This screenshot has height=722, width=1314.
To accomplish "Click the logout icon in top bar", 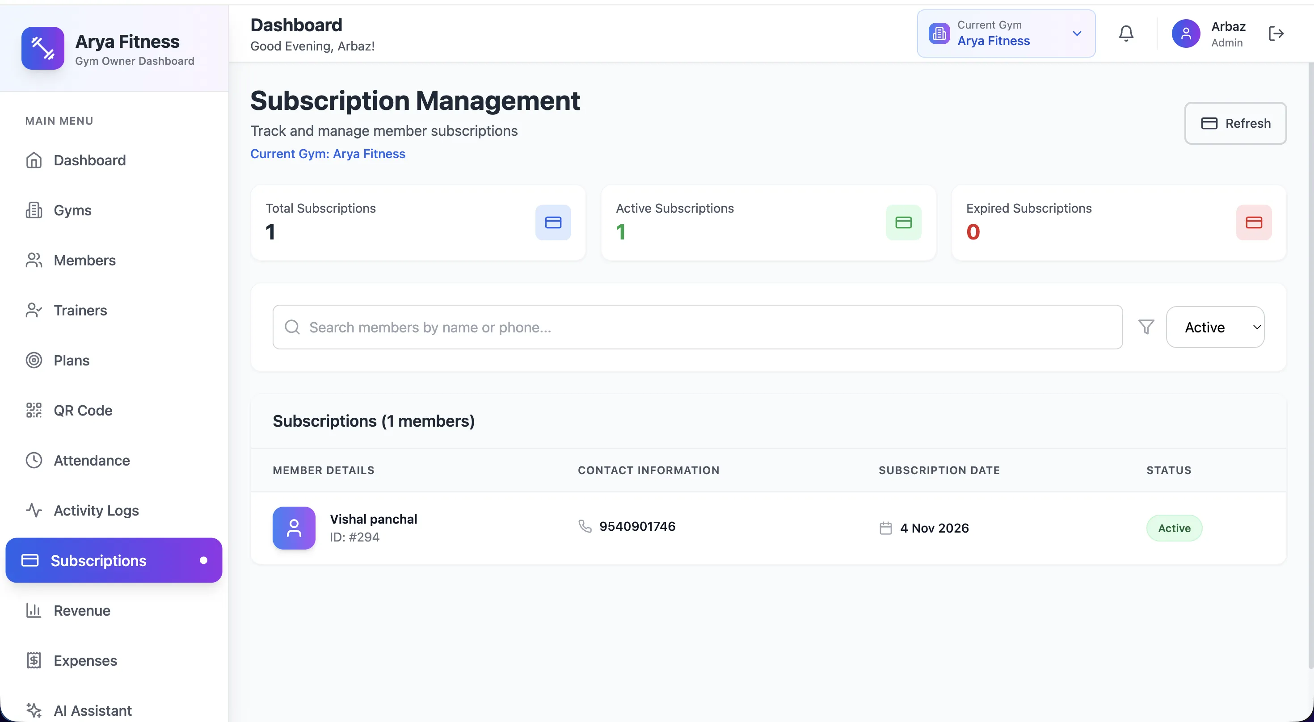I will click(1276, 33).
